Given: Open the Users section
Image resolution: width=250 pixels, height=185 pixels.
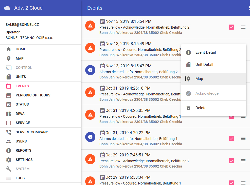Looking at the screenshot, I should [21, 141].
